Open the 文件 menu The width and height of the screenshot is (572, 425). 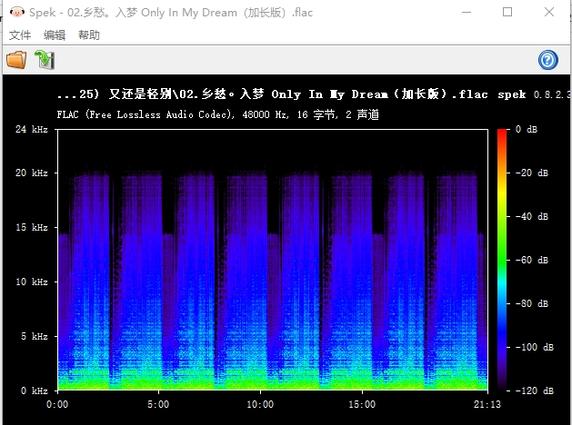20,35
